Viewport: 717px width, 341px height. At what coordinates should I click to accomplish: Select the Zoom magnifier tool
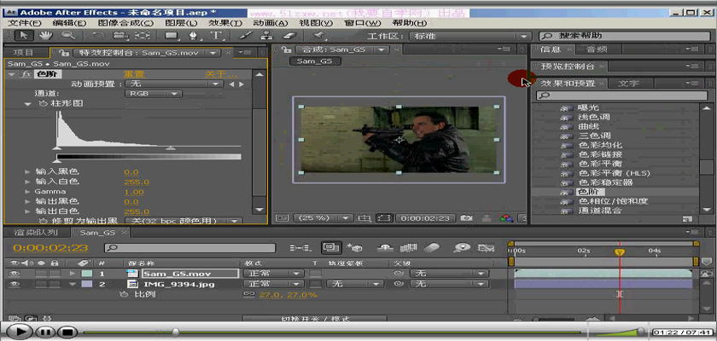coord(68,36)
